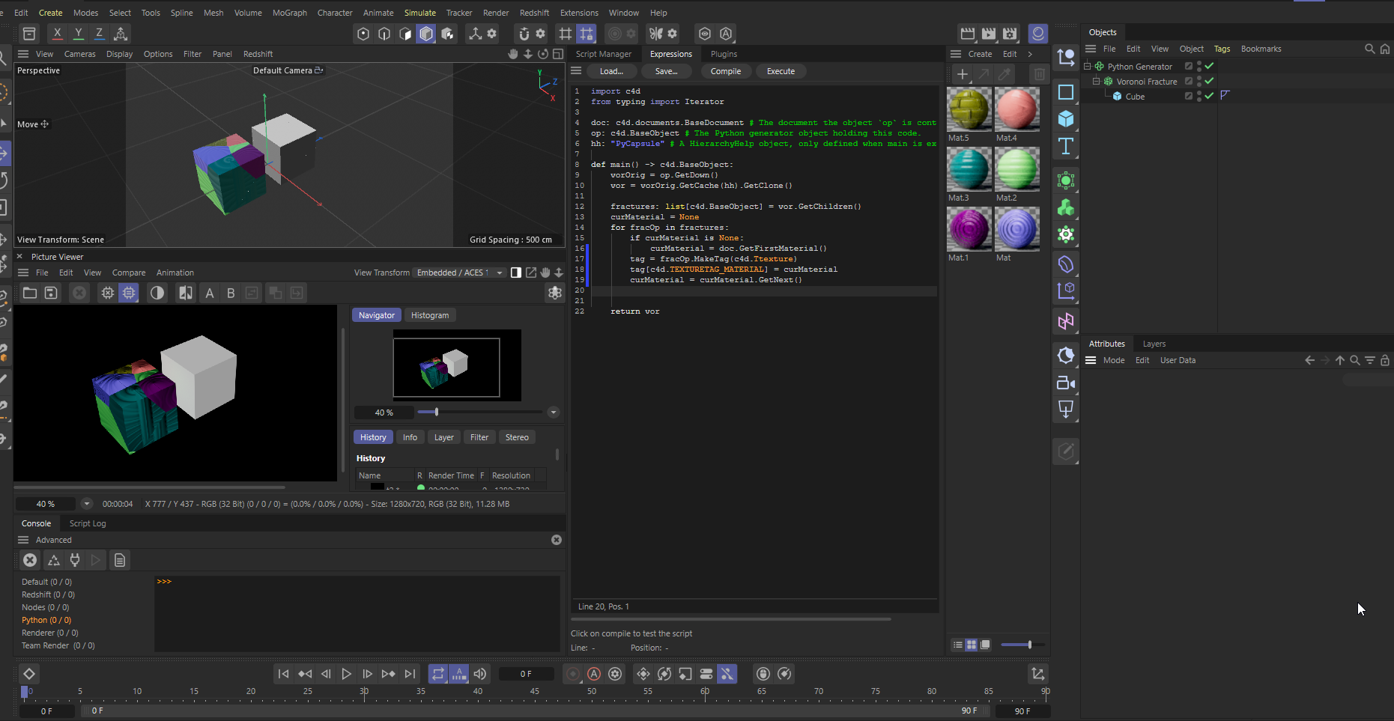Toggle the coordinate system icon beside Z
Viewport: 1394px width, 721px height.
click(x=121, y=34)
